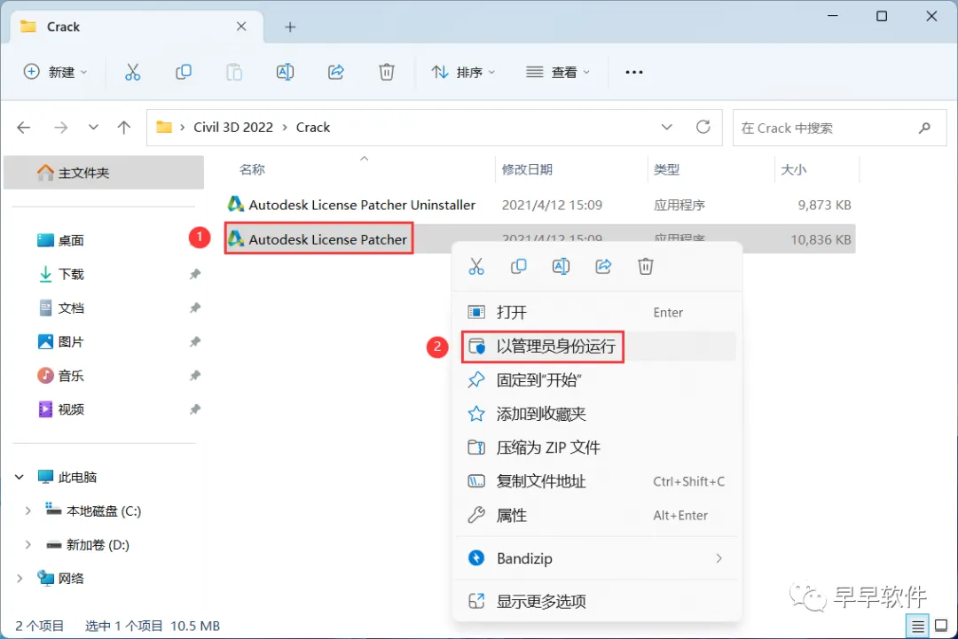This screenshot has height=639, width=958.
Task: Sort by the 大小 column header
Action: click(794, 169)
